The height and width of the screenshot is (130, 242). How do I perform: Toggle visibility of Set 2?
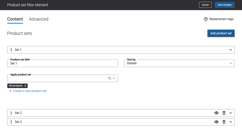217,113
